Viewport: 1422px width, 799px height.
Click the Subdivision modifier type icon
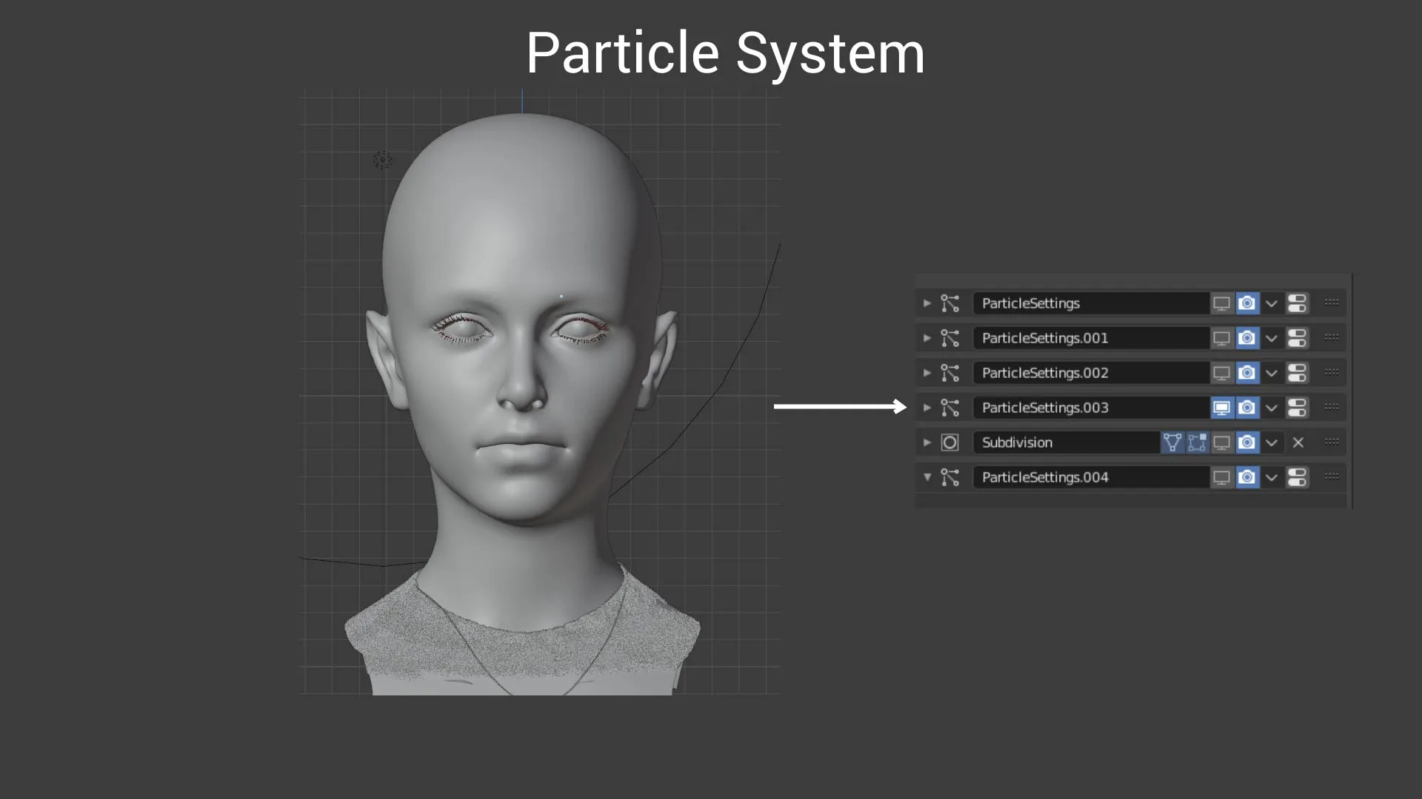pos(949,442)
